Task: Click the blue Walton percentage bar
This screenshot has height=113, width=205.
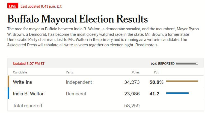Action: click(x=177, y=93)
